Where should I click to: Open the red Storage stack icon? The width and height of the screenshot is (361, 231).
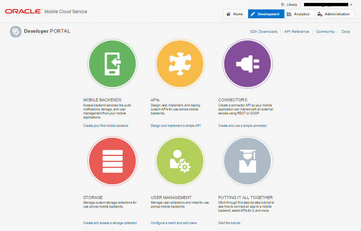tap(112, 161)
